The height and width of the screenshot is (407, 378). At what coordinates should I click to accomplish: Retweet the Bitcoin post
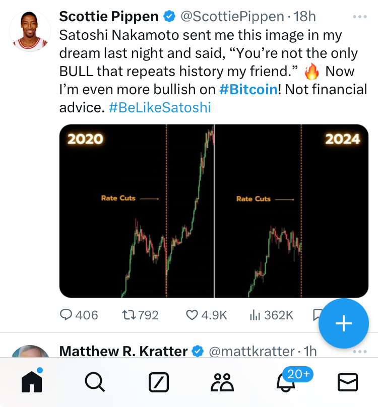click(x=130, y=315)
